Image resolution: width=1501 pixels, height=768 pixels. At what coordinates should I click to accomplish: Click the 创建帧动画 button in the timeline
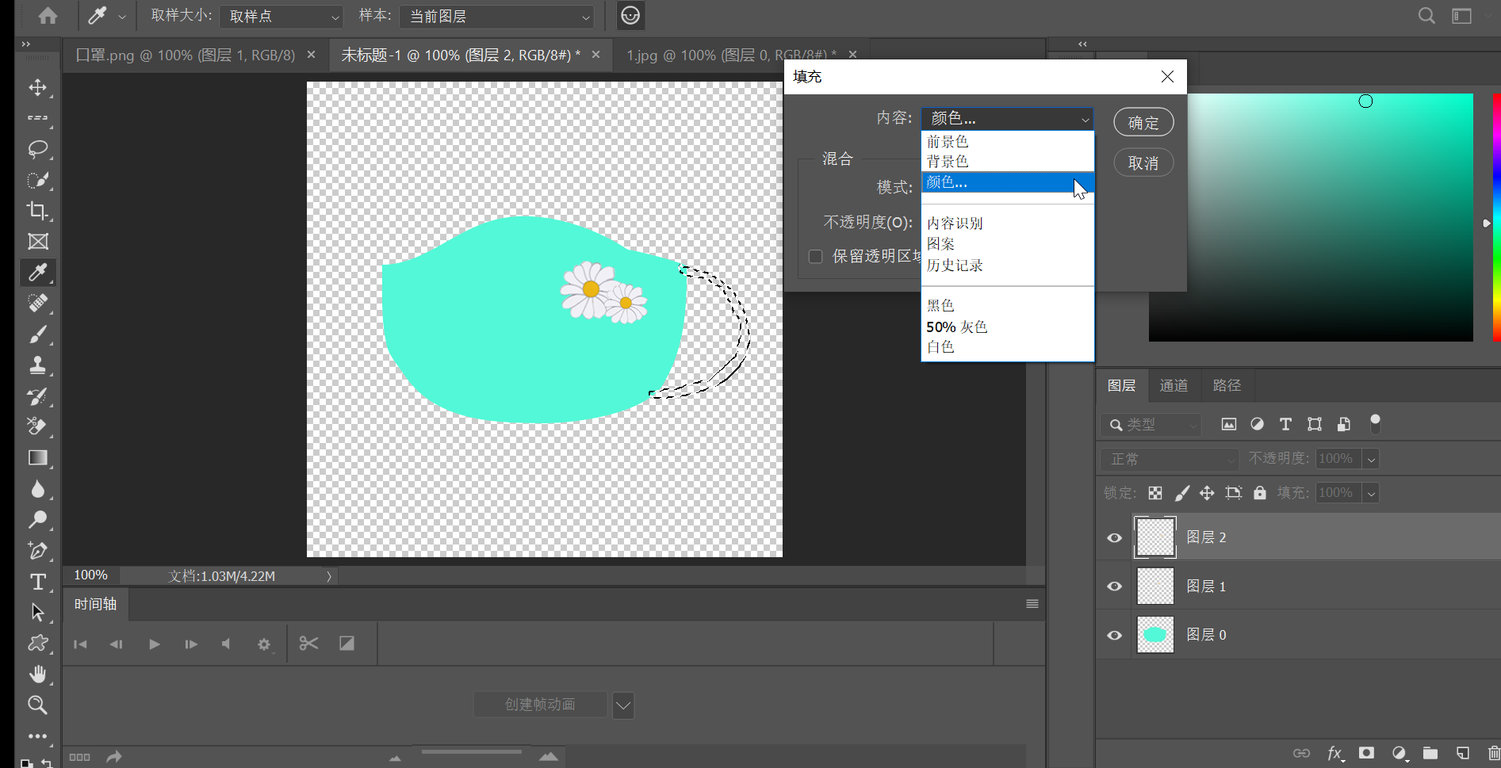540,704
